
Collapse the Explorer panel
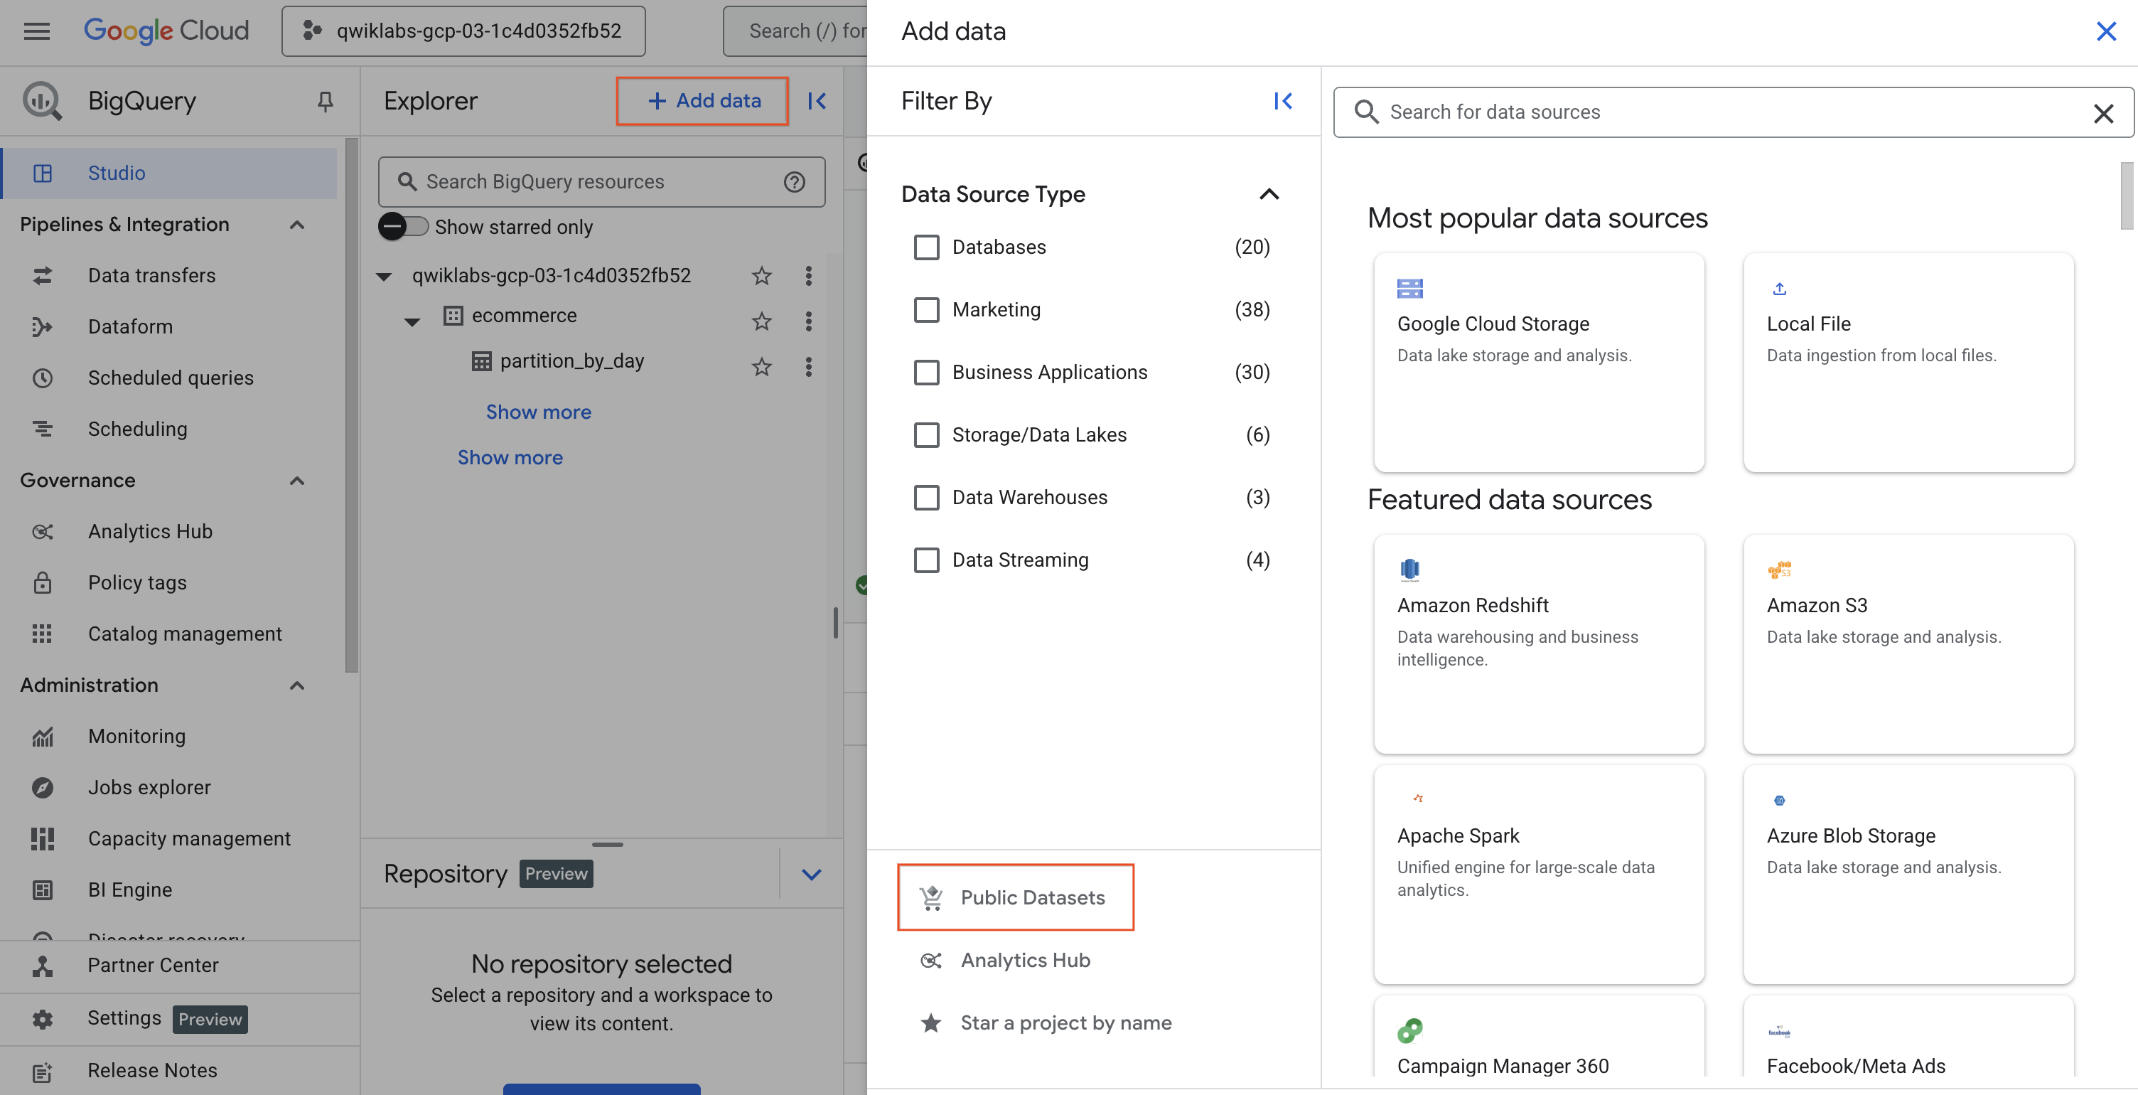coord(817,101)
